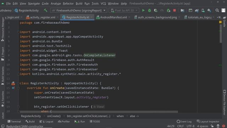Open the TODO tool window

pos(95,122)
